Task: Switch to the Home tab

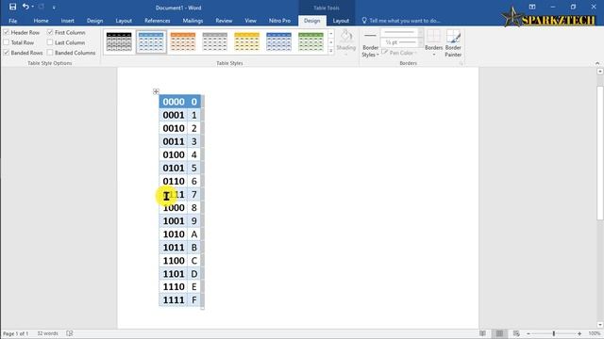Action: [41, 21]
